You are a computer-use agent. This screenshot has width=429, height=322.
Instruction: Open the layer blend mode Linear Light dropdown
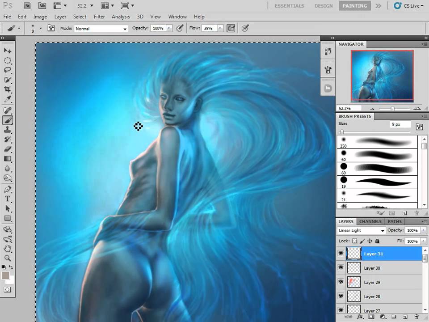pos(361,231)
